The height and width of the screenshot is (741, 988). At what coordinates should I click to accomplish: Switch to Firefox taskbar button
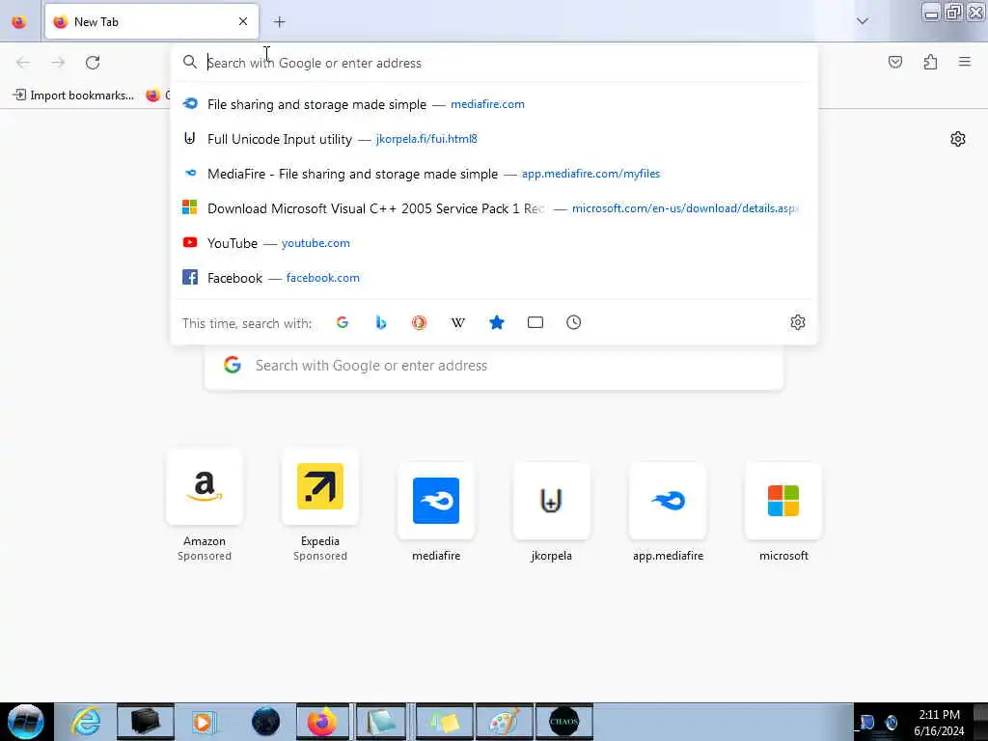[322, 722]
